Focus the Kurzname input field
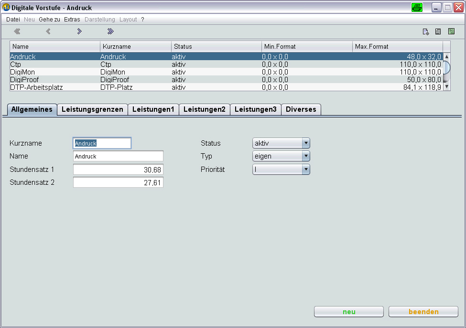This screenshot has height=328, width=466. point(102,143)
